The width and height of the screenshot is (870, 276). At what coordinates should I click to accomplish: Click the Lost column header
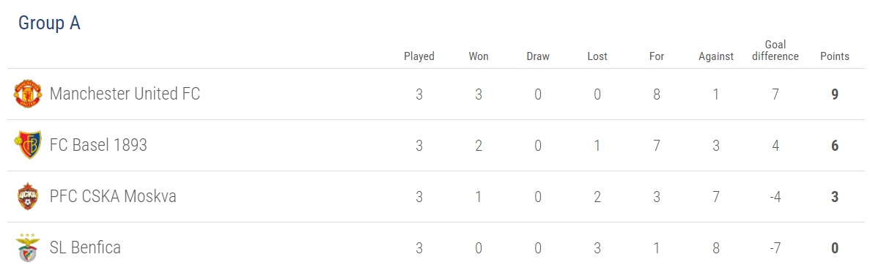tap(597, 56)
